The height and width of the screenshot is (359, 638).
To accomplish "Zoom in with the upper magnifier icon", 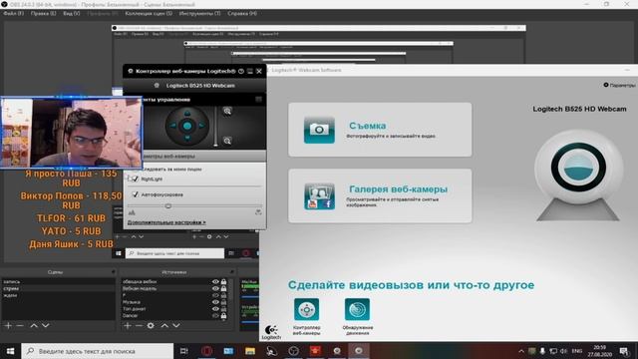I will (227, 111).
